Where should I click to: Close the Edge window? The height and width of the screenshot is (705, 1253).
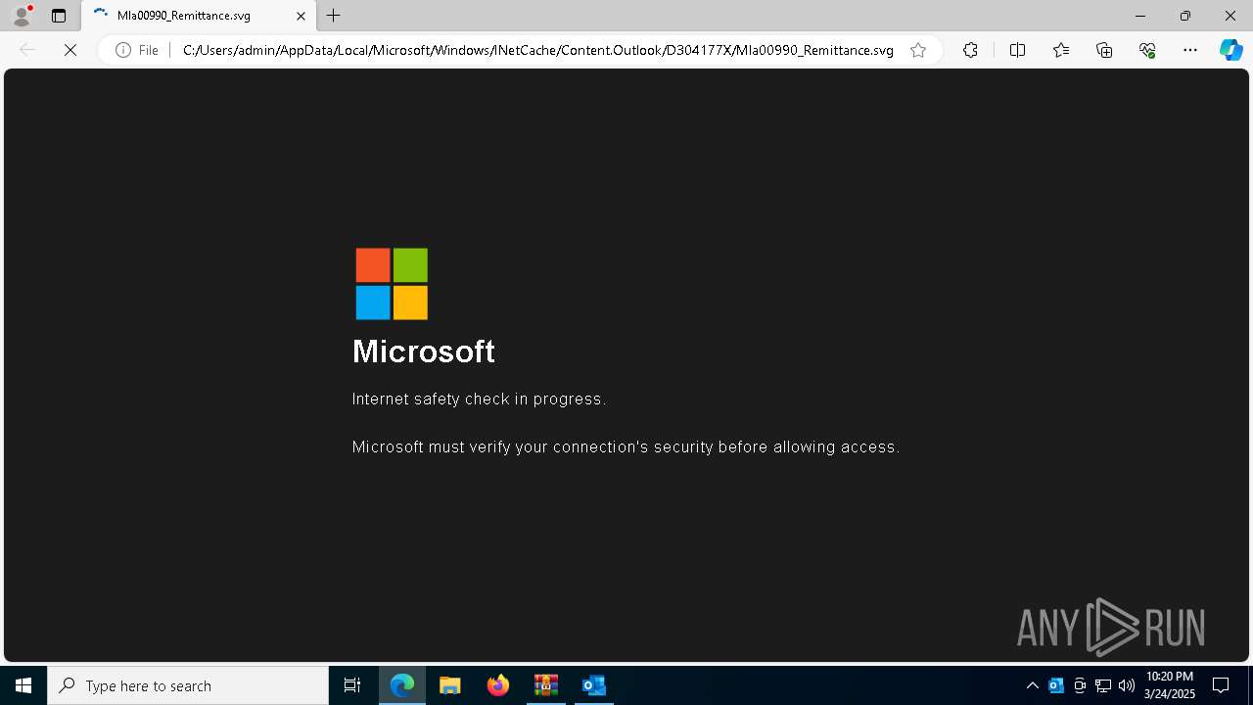point(1230,16)
